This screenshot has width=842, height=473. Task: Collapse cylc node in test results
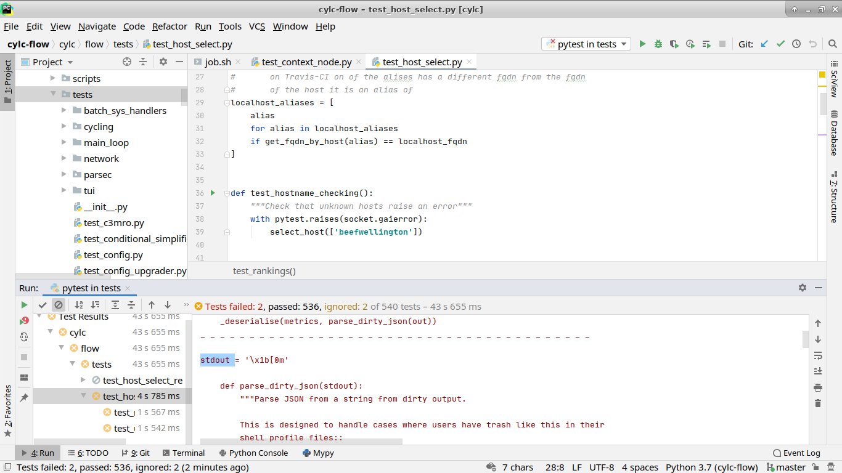51,332
